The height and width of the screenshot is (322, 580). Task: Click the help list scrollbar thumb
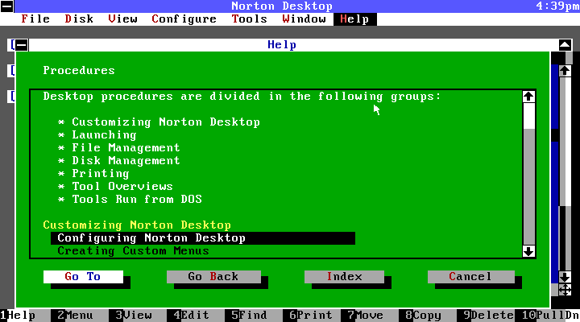coord(528,116)
